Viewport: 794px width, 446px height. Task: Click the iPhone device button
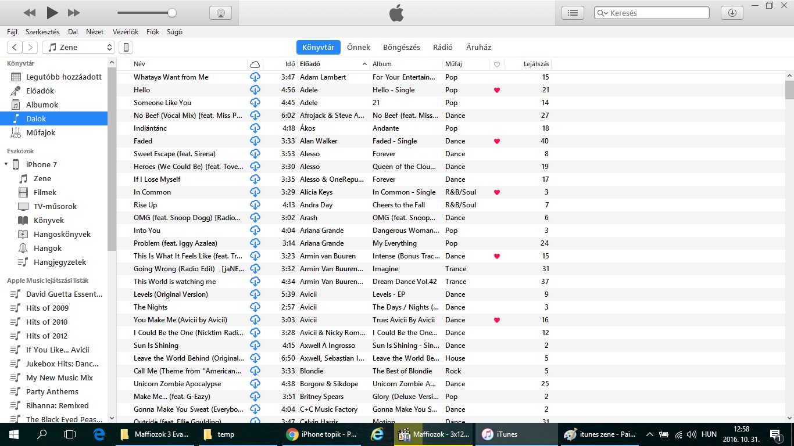[125, 48]
